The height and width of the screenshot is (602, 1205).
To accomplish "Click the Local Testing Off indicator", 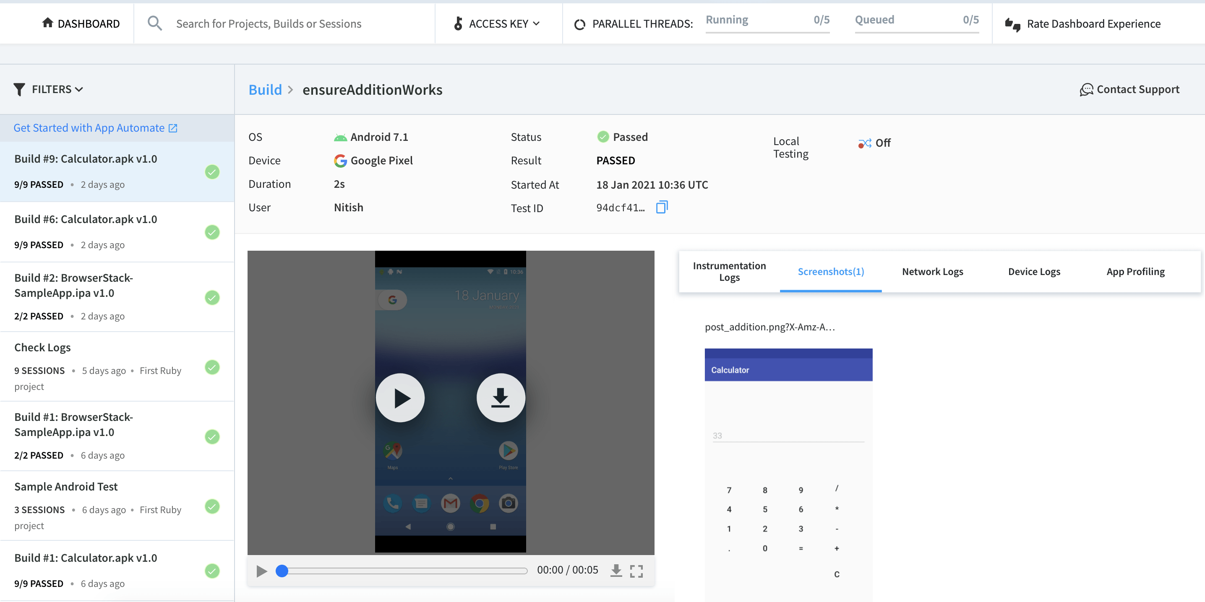I will (x=874, y=143).
